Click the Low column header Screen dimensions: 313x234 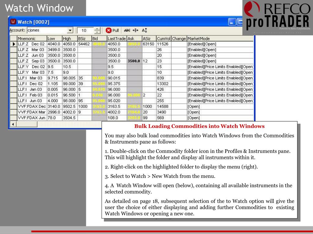(55, 38)
